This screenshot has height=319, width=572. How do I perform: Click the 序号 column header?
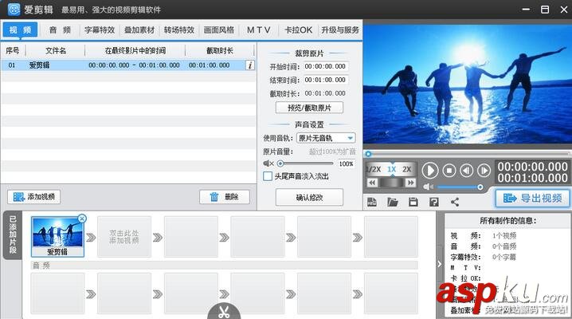click(13, 51)
